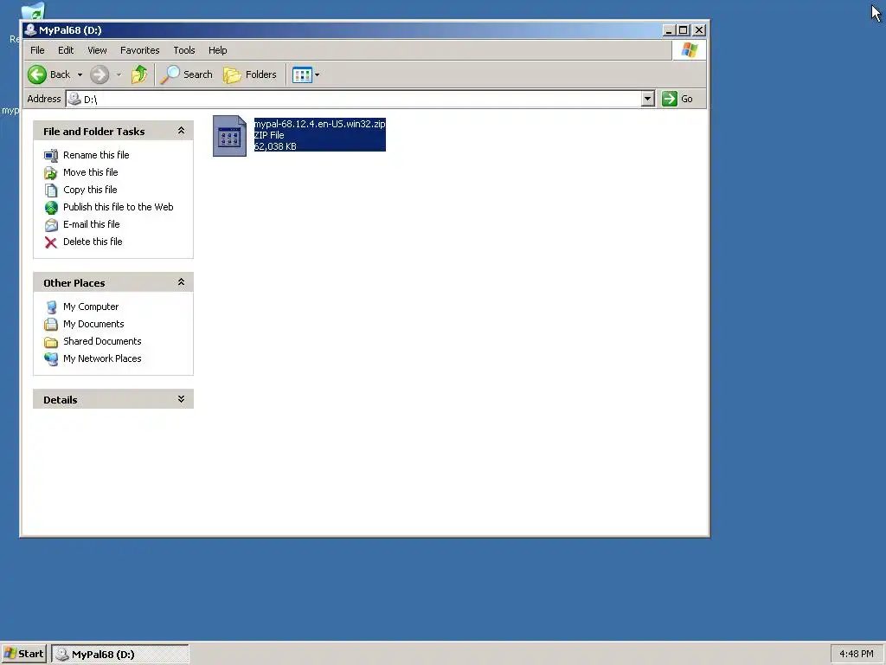Click the My Documents folder icon
The width and height of the screenshot is (886, 665).
(51, 325)
